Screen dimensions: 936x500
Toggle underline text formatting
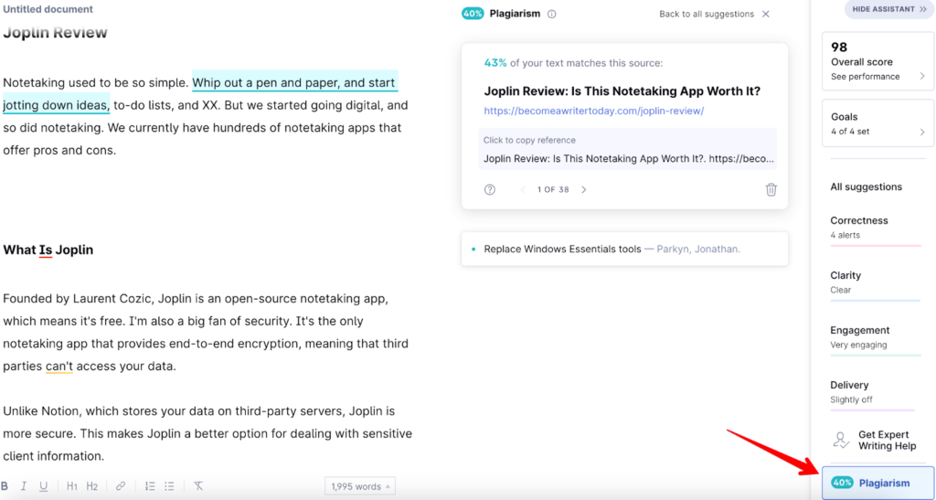[43, 486]
